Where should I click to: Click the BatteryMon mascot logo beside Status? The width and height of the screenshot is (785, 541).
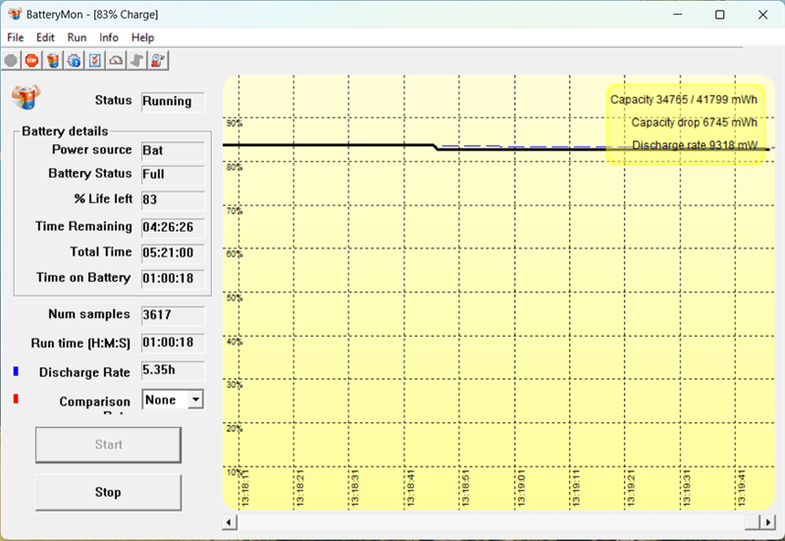coord(26,96)
